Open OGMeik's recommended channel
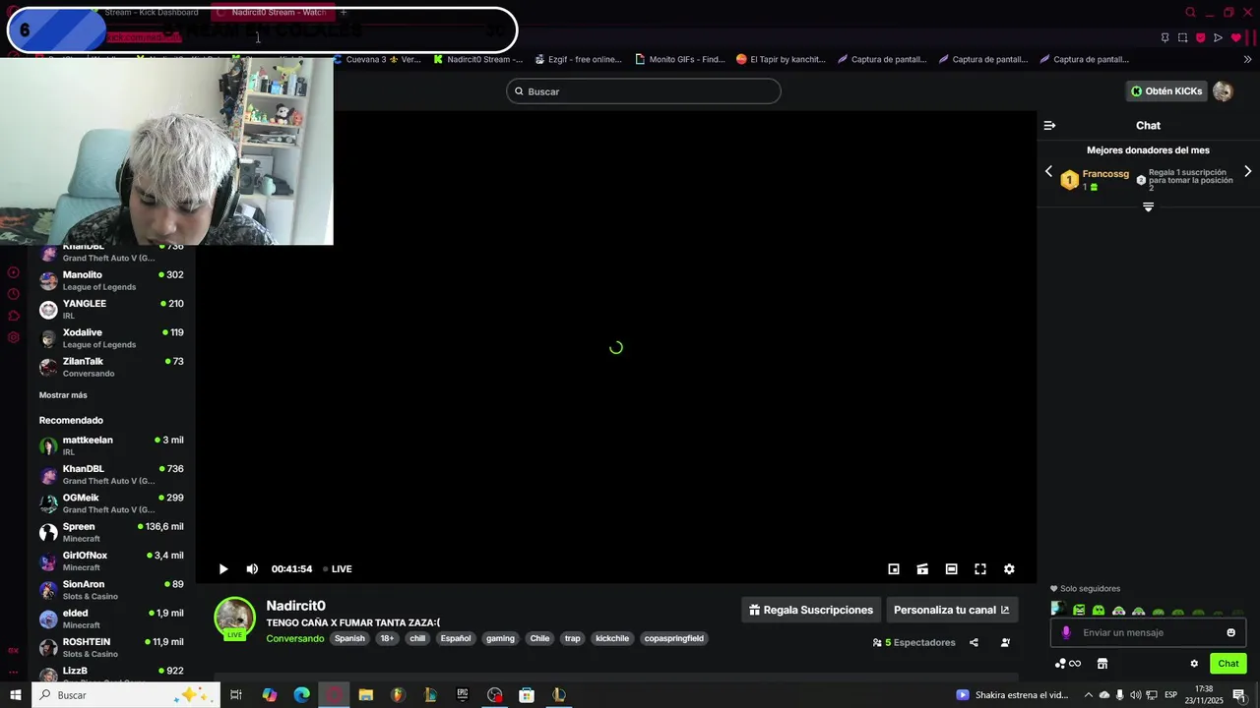 pos(111,503)
